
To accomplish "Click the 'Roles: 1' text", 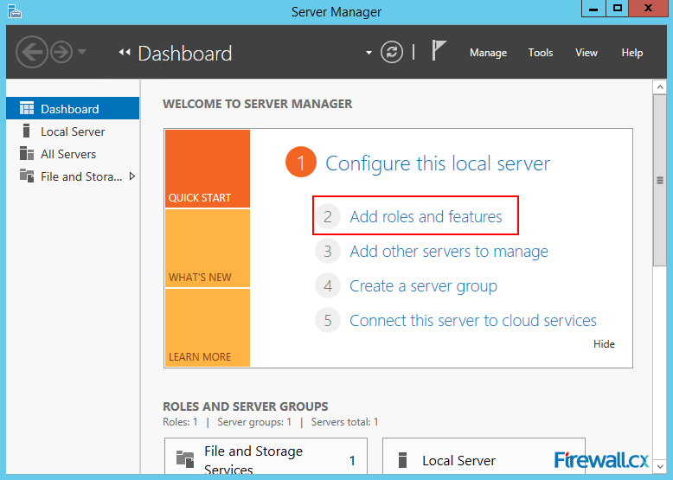I will point(180,422).
